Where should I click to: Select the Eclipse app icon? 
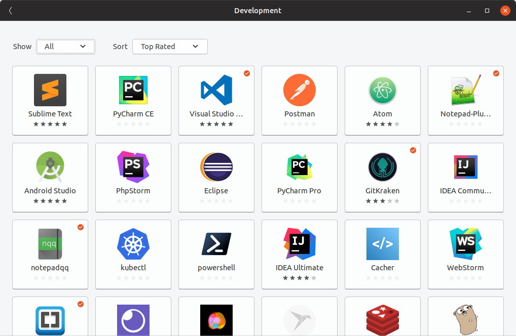tap(216, 167)
